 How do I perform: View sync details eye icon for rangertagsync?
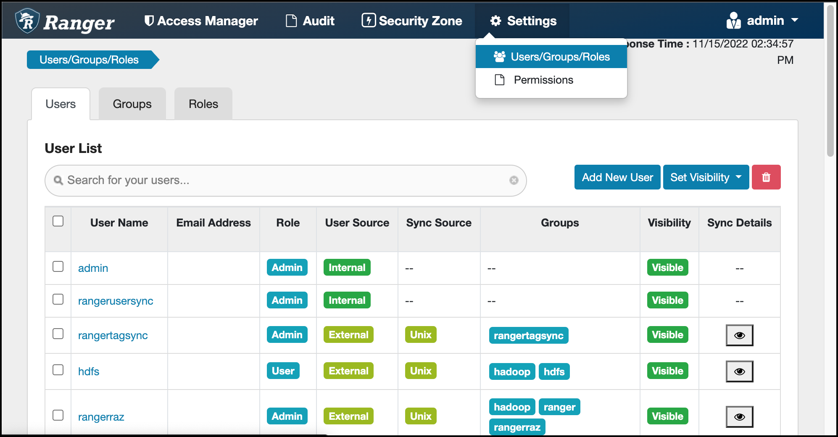click(739, 335)
